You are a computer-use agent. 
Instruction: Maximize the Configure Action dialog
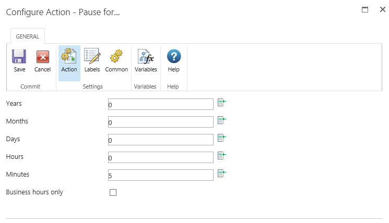coord(365,9)
